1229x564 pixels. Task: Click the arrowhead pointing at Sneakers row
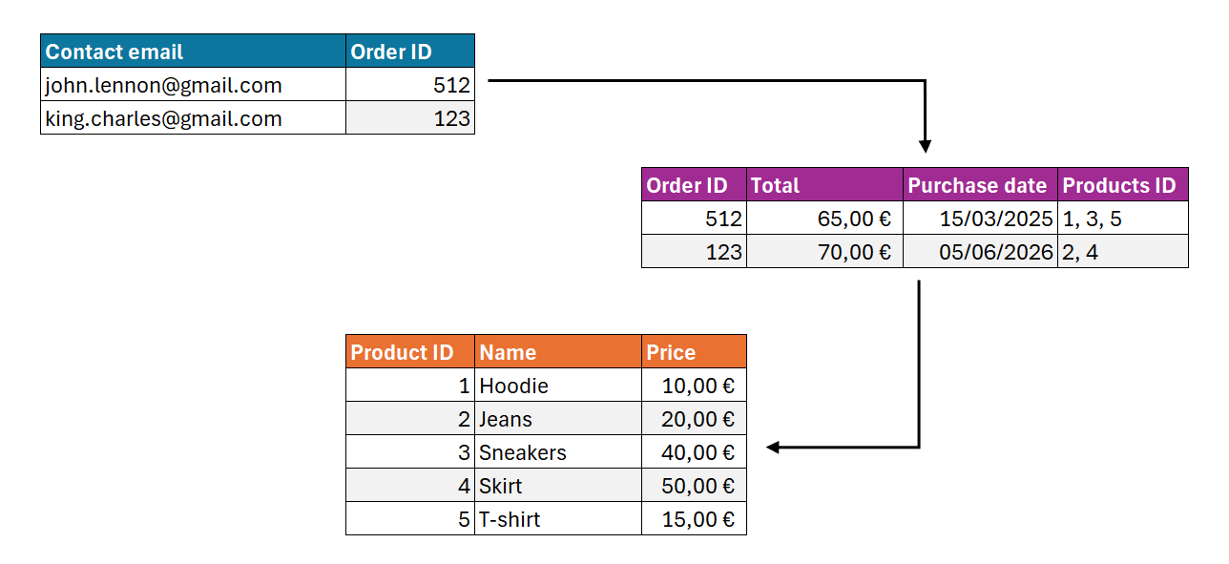[774, 447]
